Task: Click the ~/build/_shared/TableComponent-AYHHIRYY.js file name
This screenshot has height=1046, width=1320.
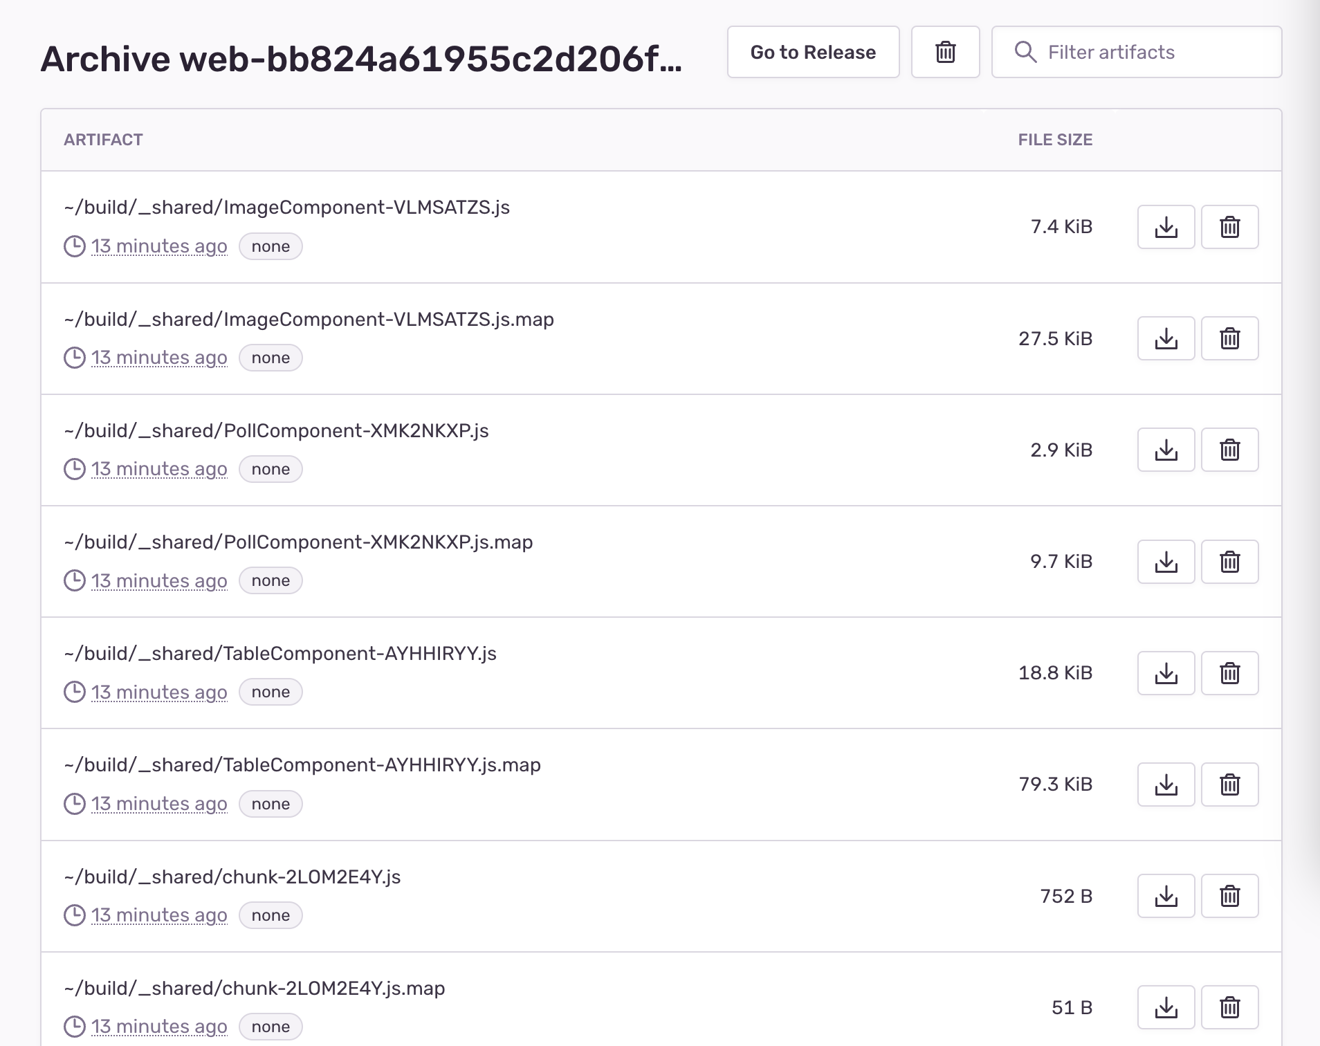Action: tap(280, 654)
